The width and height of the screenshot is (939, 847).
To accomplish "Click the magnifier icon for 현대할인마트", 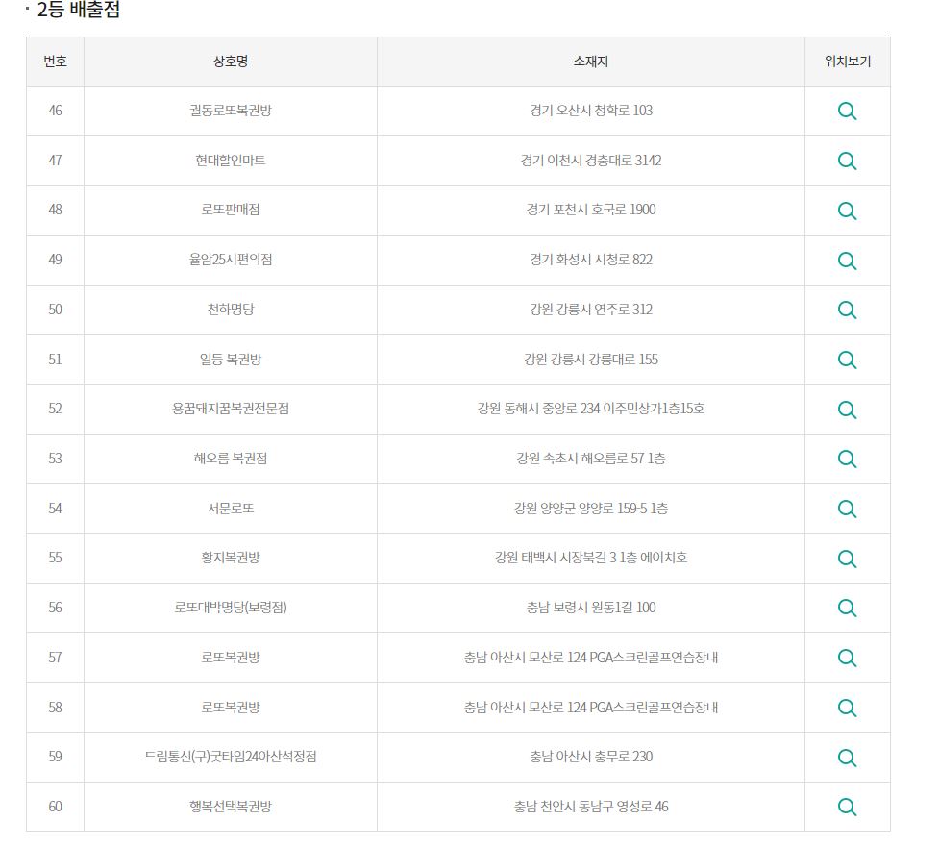I will tap(847, 161).
